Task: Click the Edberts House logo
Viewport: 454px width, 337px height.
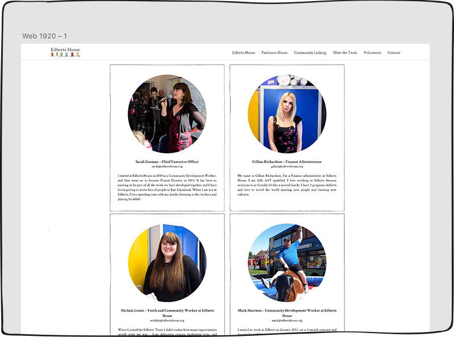Action: point(65,52)
